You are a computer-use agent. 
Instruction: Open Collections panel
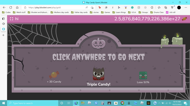[166, 7]
